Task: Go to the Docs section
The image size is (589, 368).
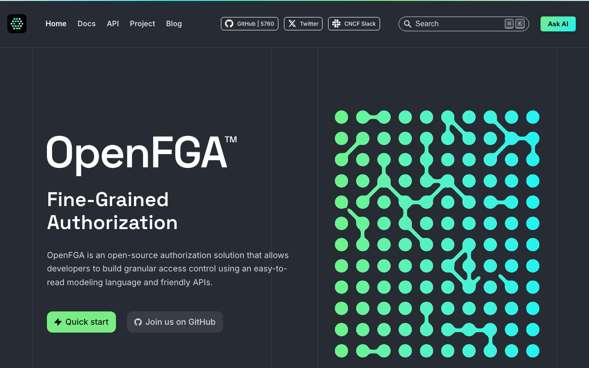Action: (x=87, y=23)
